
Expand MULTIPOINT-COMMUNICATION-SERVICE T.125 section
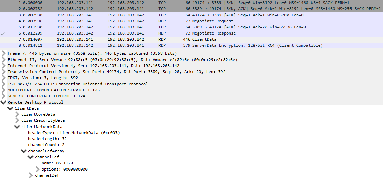pyautogui.click(x=3, y=90)
